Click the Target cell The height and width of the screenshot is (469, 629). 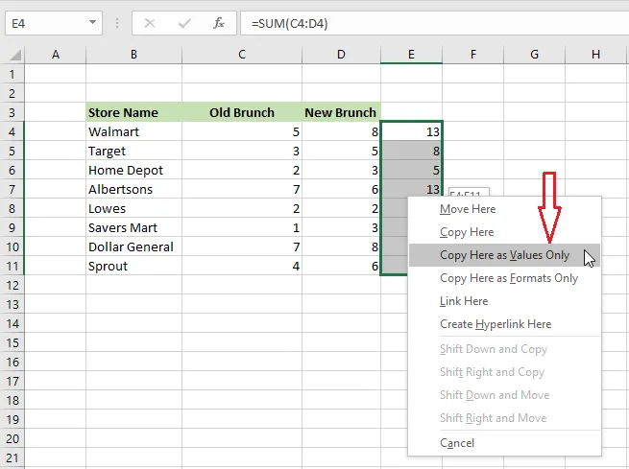point(134,151)
